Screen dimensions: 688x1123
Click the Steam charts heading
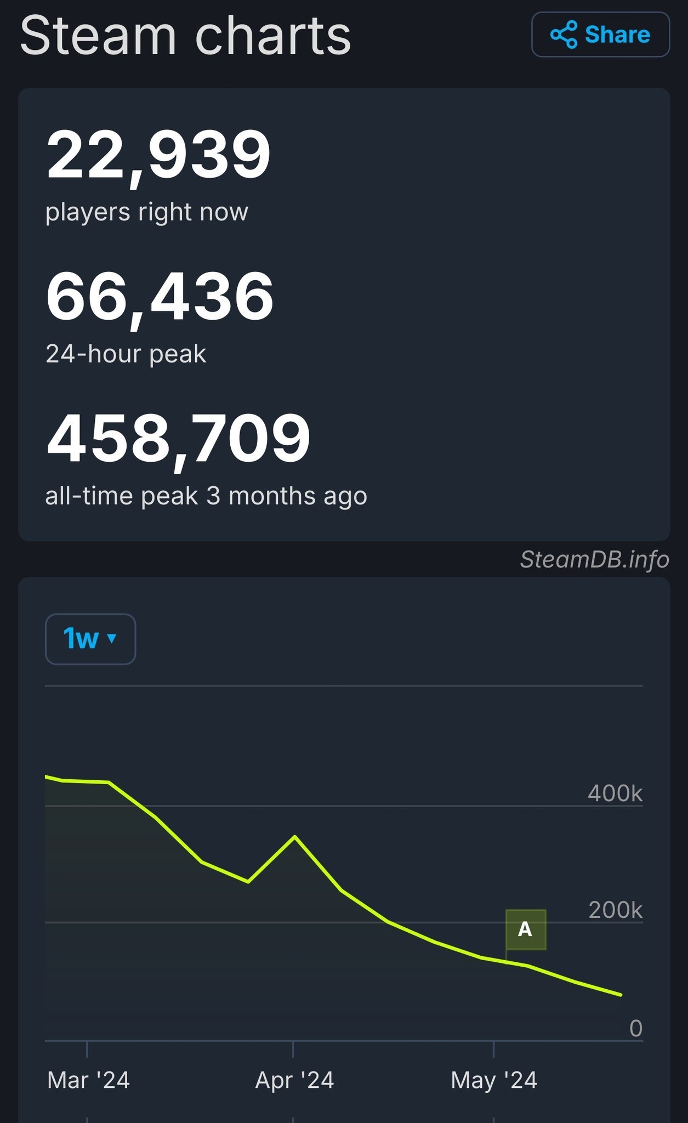click(185, 36)
